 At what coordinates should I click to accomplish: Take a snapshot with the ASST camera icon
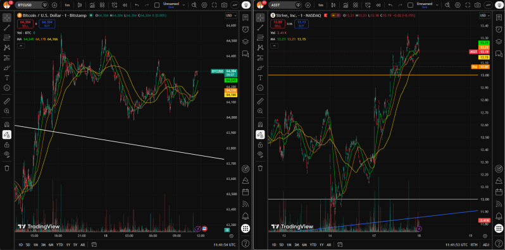478,5
